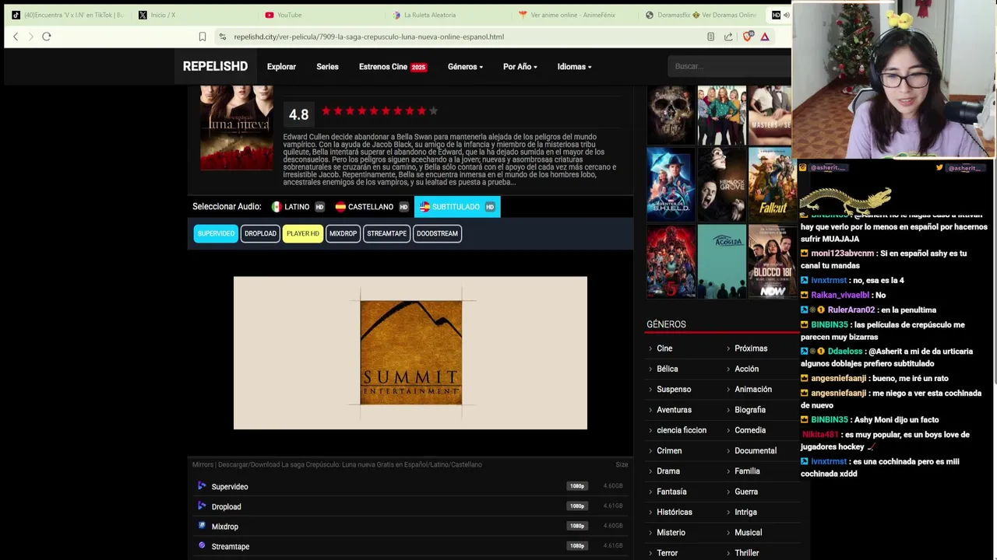The height and width of the screenshot is (560, 997).
Task: Click the Streamtape mirror icon
Action: (202, 546)
